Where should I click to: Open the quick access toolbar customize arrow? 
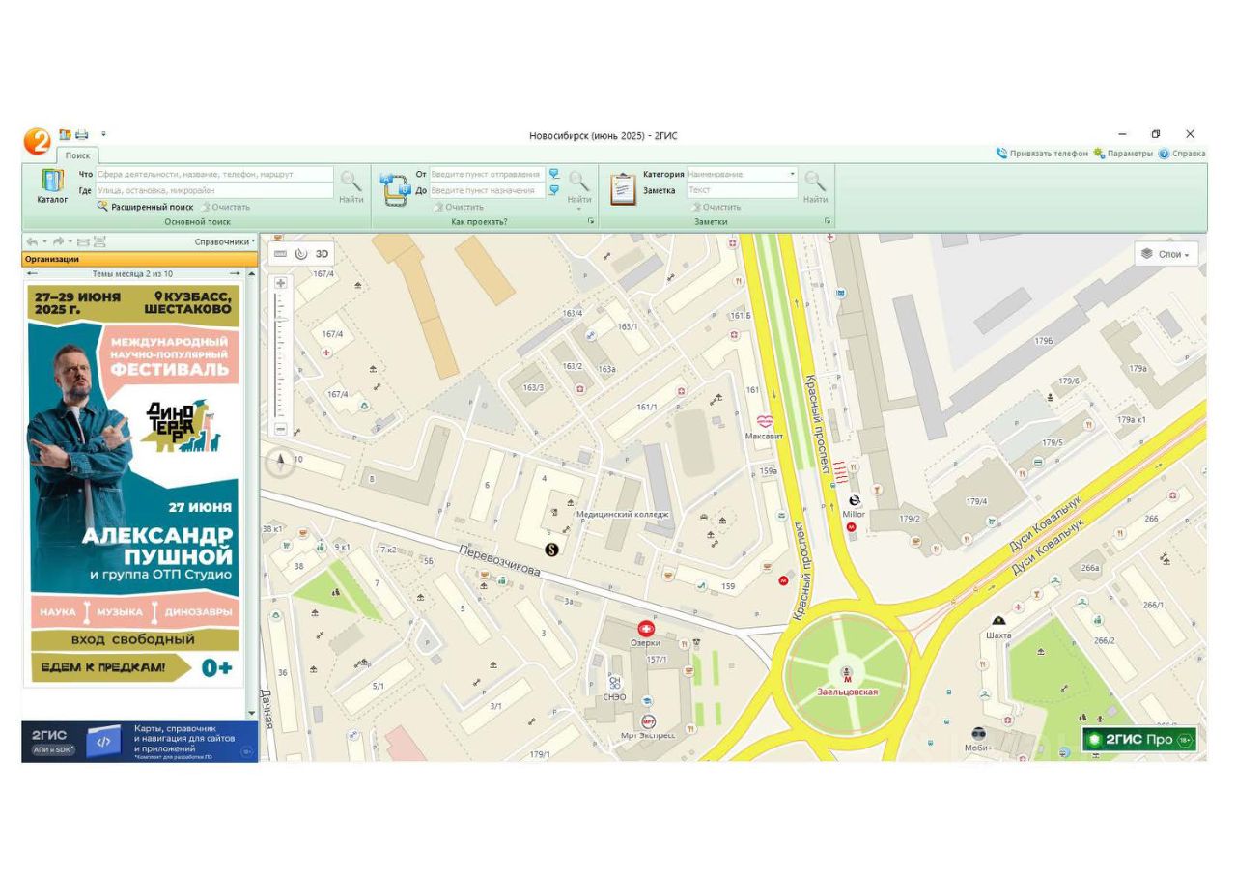(x=103, y=134)
